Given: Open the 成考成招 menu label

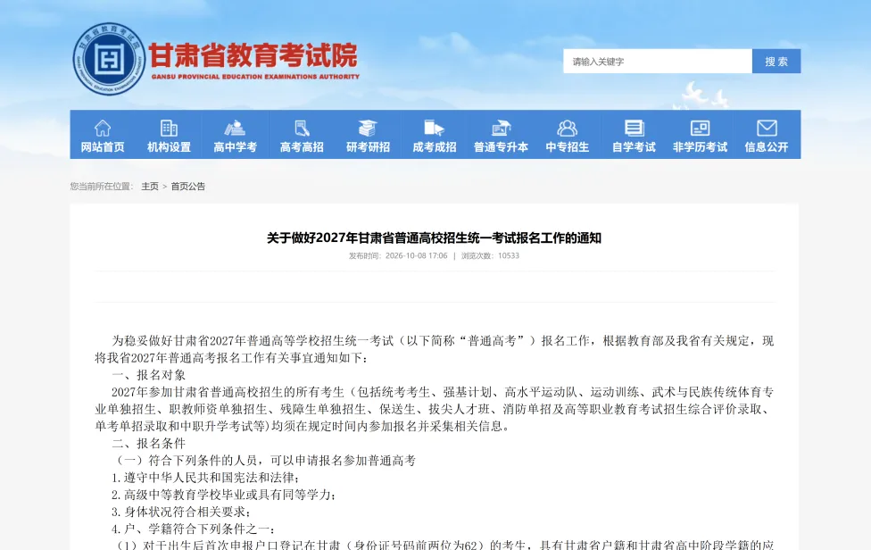Looking at the screenshot, I should pyautogui.click(x=435, y=147).
